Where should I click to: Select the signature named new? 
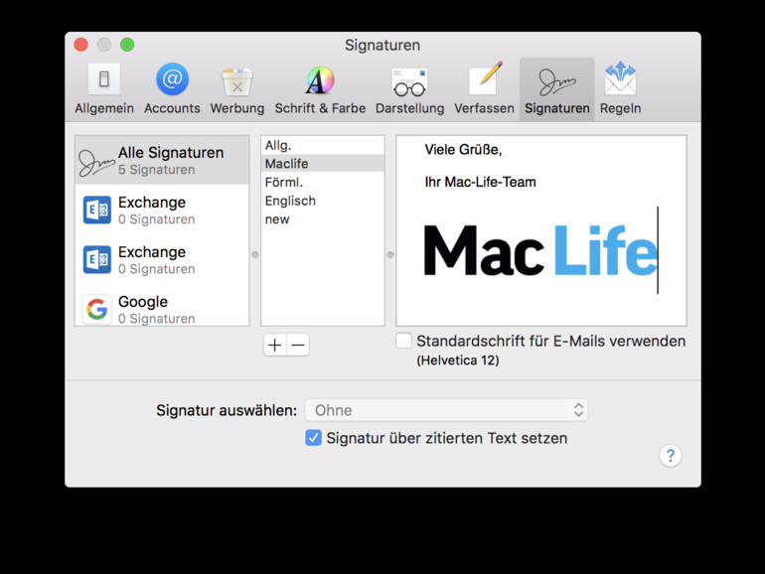click(x=323, y=218)
